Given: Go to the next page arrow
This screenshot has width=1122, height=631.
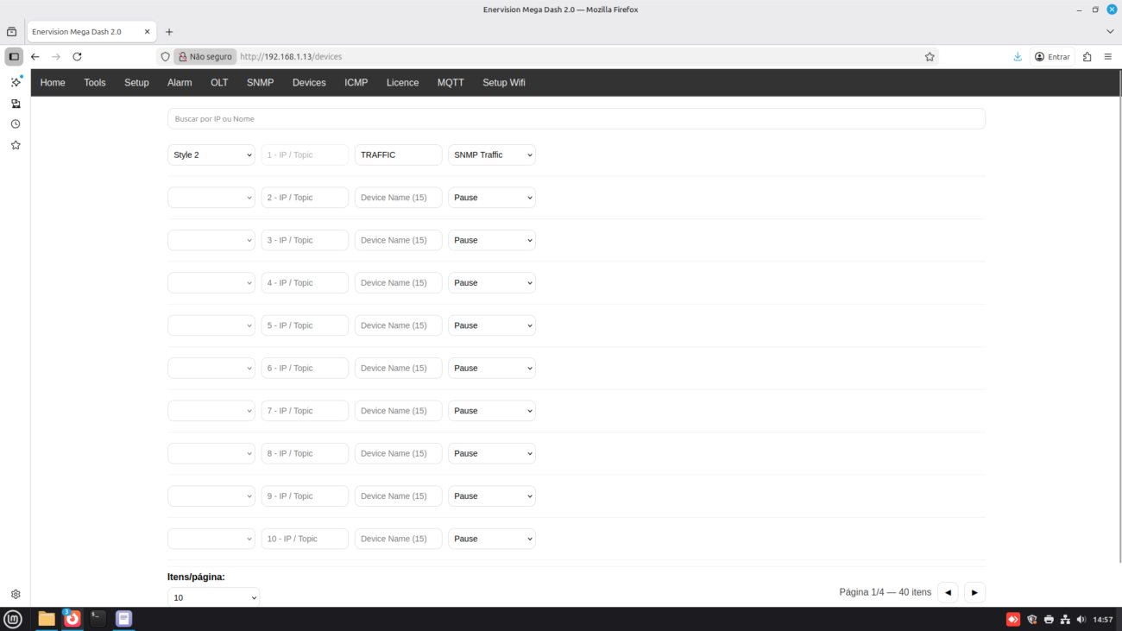Looking at the screenshot, I should [974, 592].
